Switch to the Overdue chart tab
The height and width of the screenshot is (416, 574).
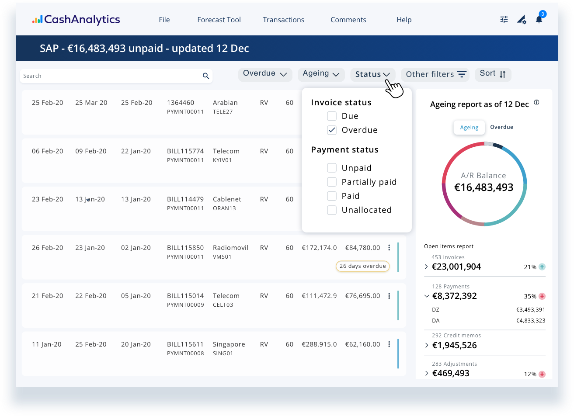coord(501,127)
